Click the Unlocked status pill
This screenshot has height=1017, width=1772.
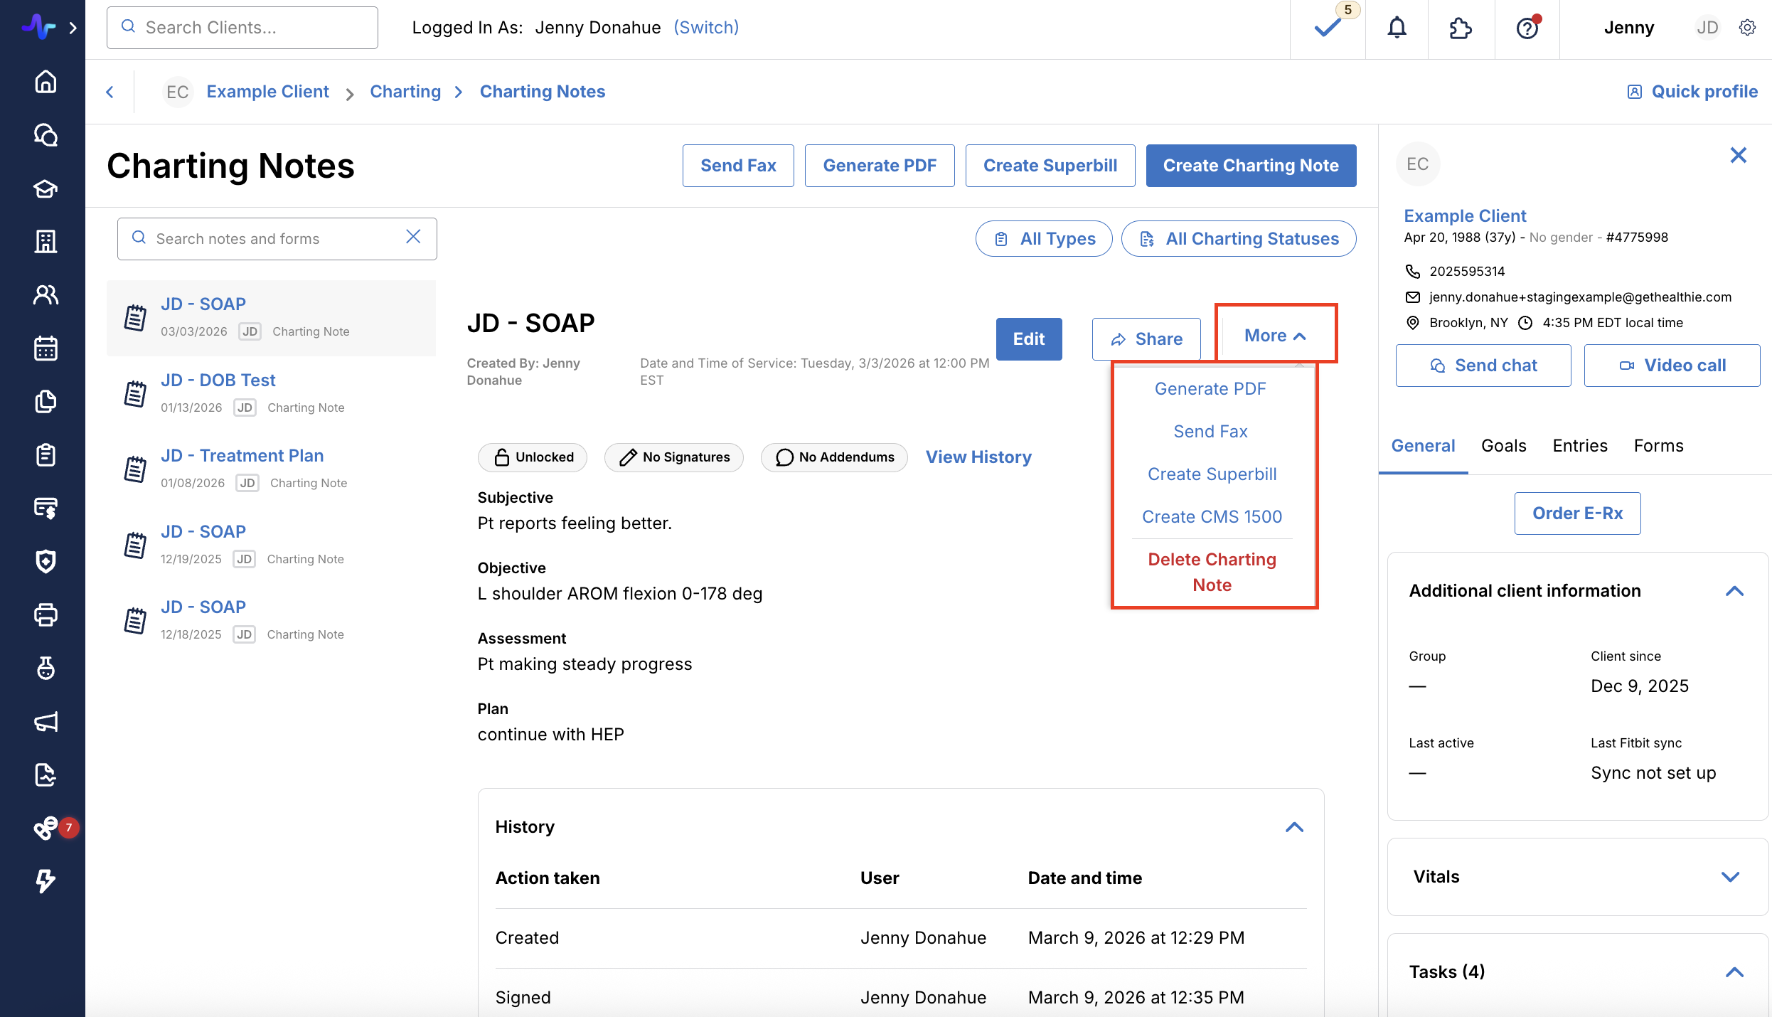tap(533, 457)
